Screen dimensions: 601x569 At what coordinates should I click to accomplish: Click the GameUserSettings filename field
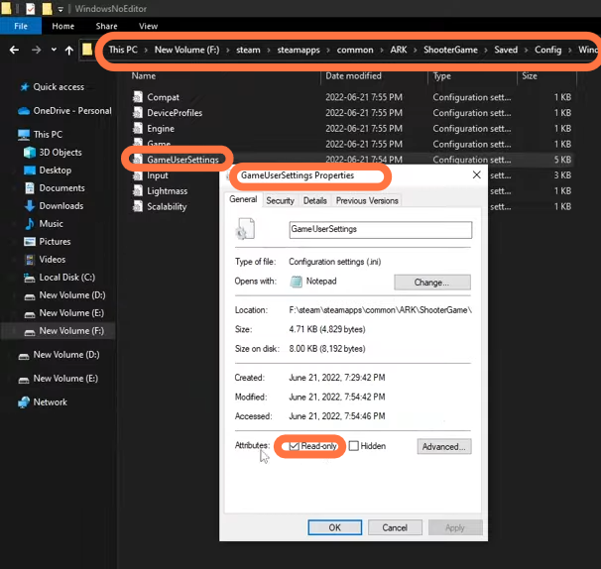click(380, 230)
